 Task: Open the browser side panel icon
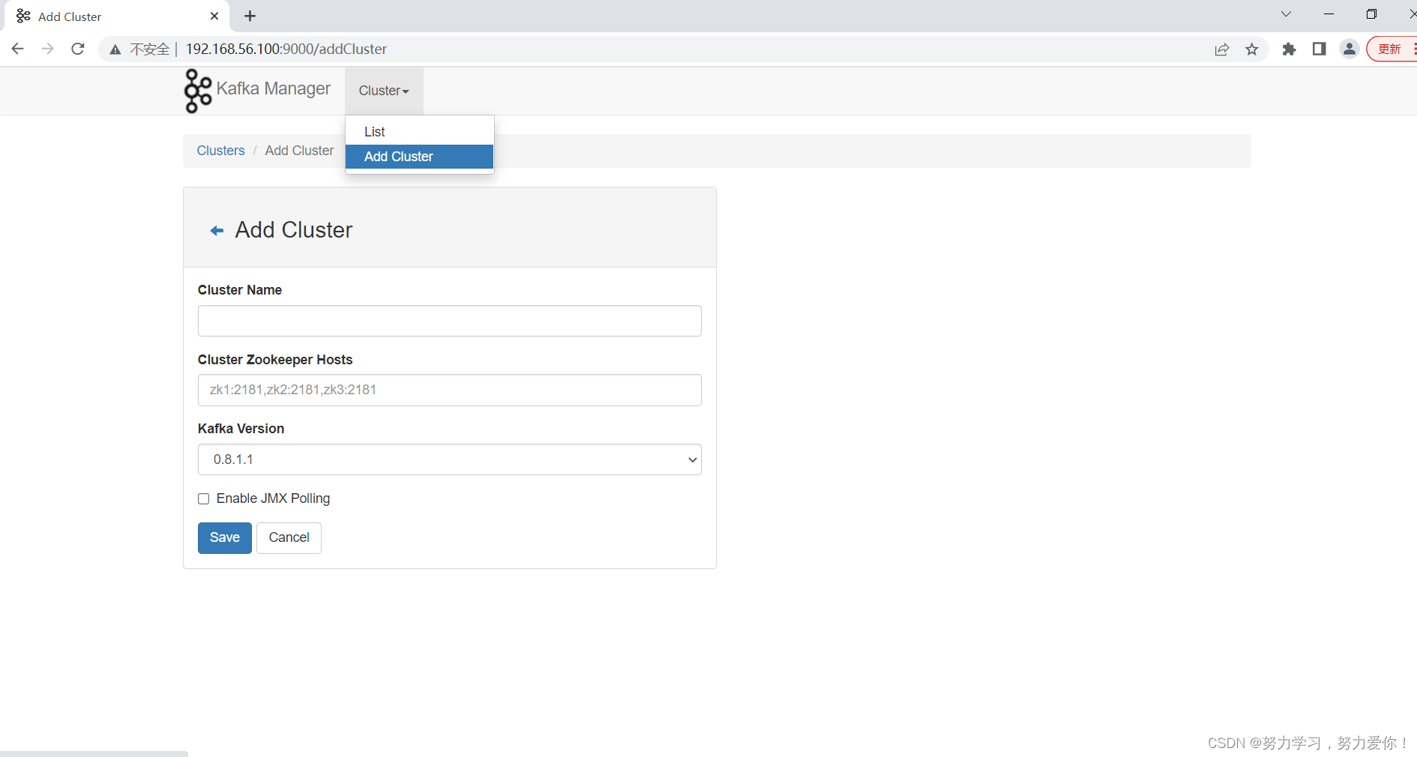click(x=1319, y=49)
